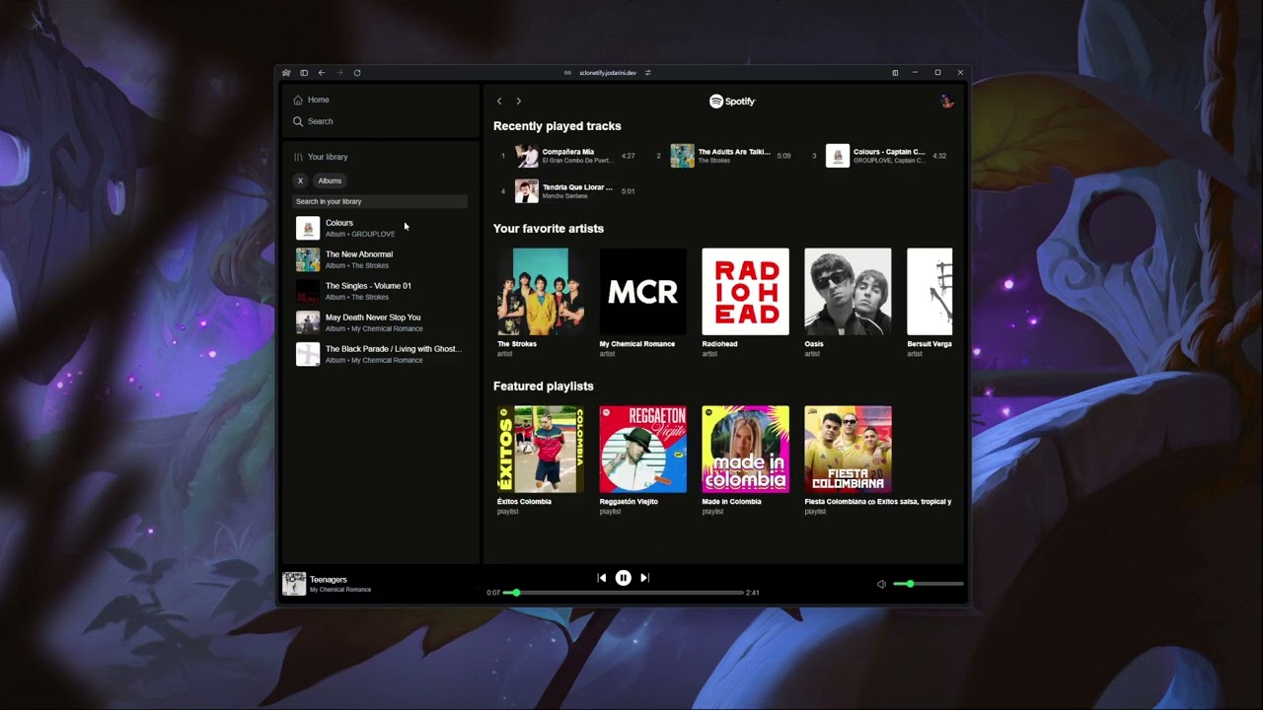
Task: Play recent track Compañera Mía
Action: pos(567,156)
